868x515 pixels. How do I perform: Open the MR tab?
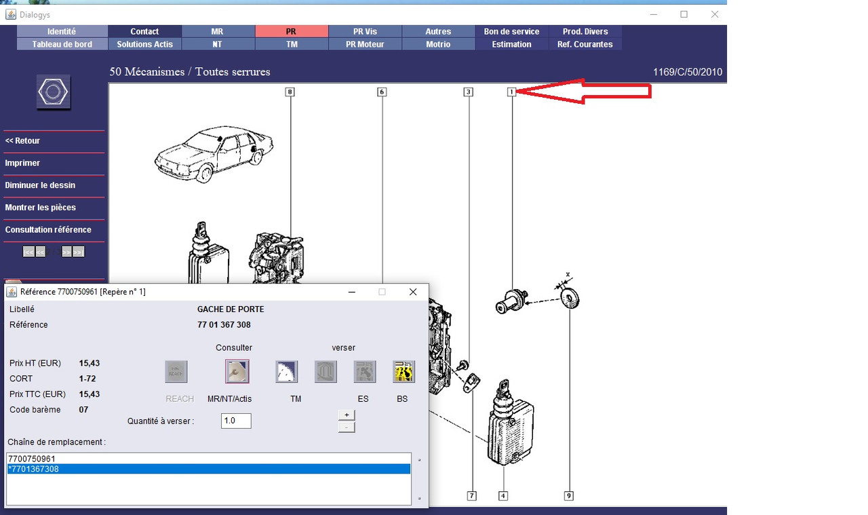(x=218, y=31)
